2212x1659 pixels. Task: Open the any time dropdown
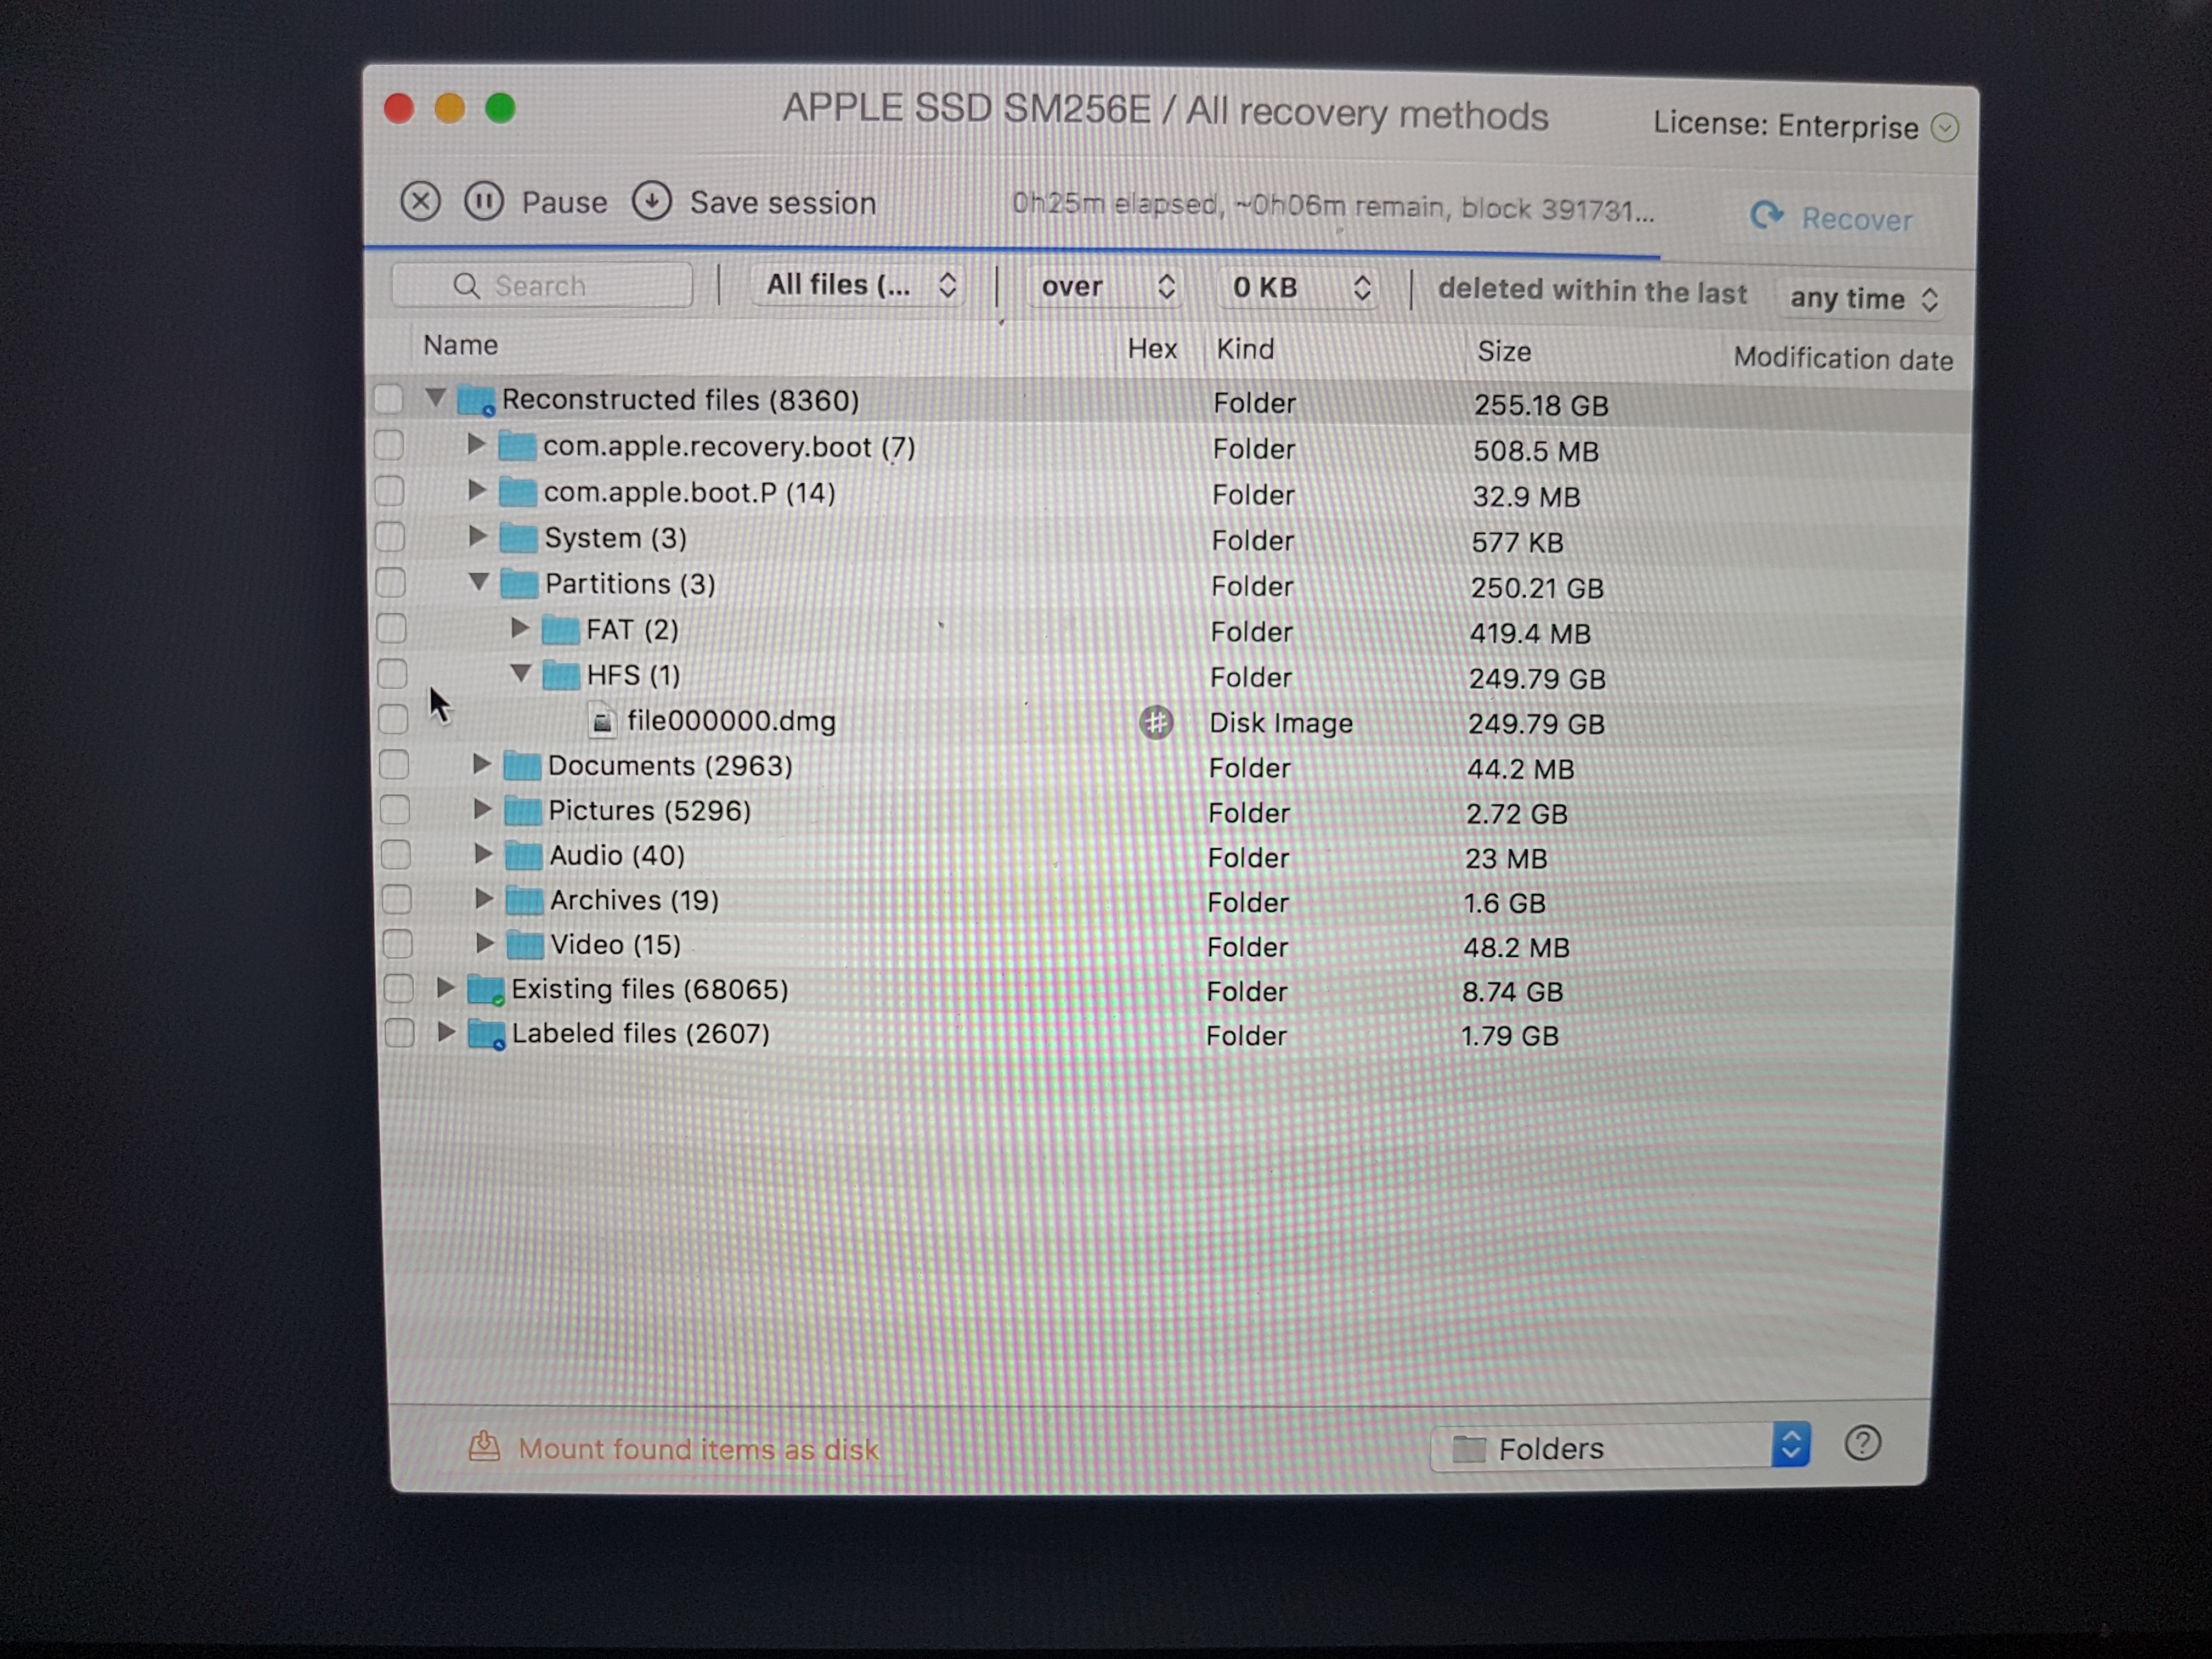(x=1862, y=299)
